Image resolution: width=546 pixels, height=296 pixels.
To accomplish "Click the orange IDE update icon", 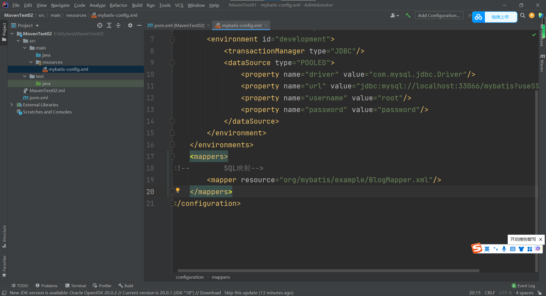I will pos(532,15).
